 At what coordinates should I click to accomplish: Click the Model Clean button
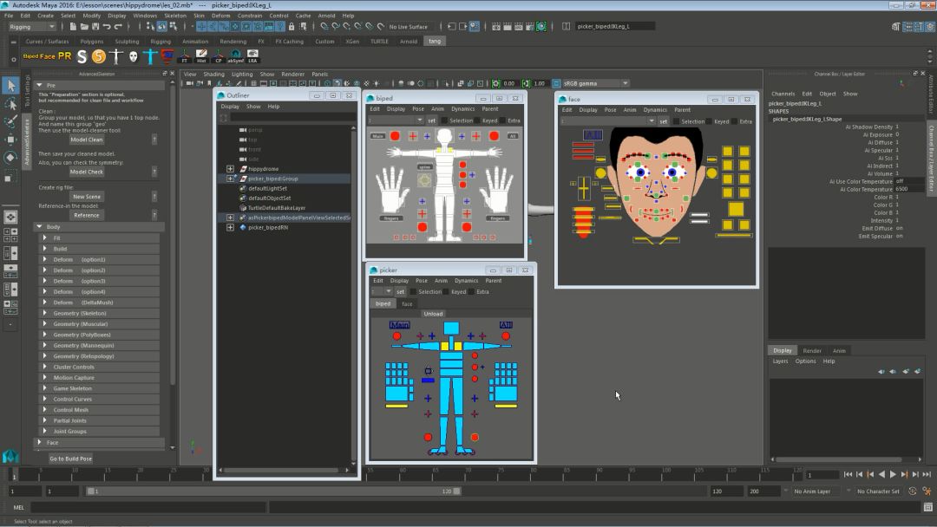(x=87, y=140)
